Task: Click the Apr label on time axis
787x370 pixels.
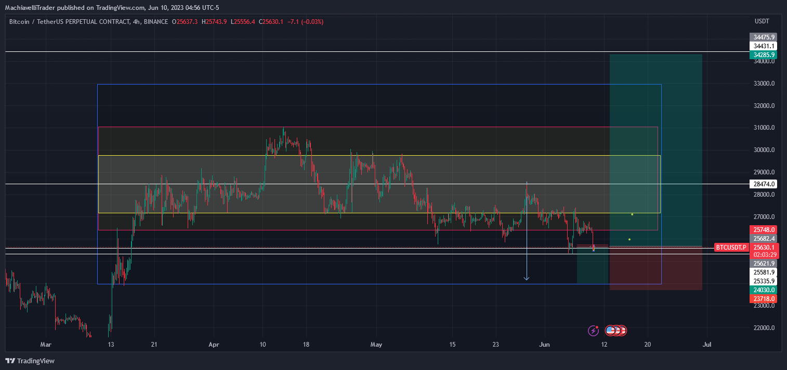Action: [x=214, y=344]
